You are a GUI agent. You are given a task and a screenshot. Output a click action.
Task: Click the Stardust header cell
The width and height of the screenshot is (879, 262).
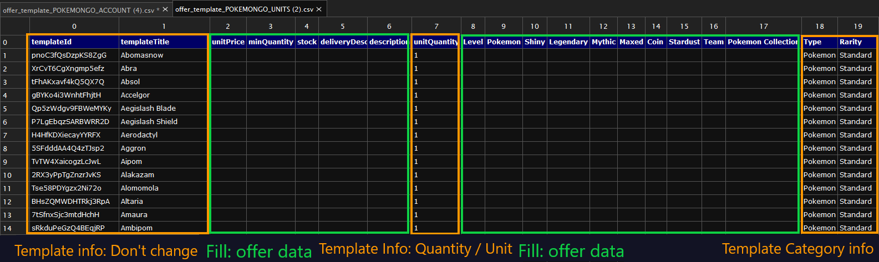tap(684, 42)
